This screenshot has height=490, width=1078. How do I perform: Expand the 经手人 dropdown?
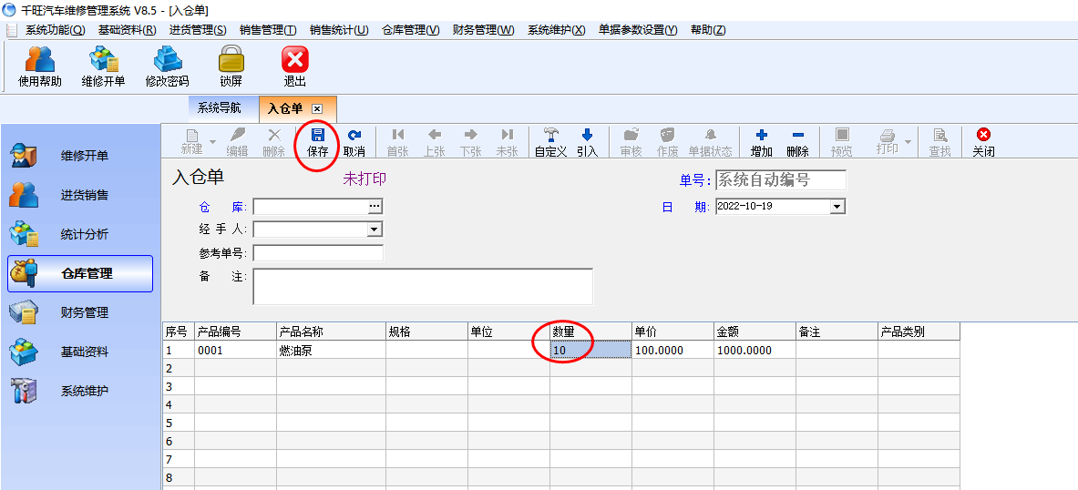coord(375,230)
